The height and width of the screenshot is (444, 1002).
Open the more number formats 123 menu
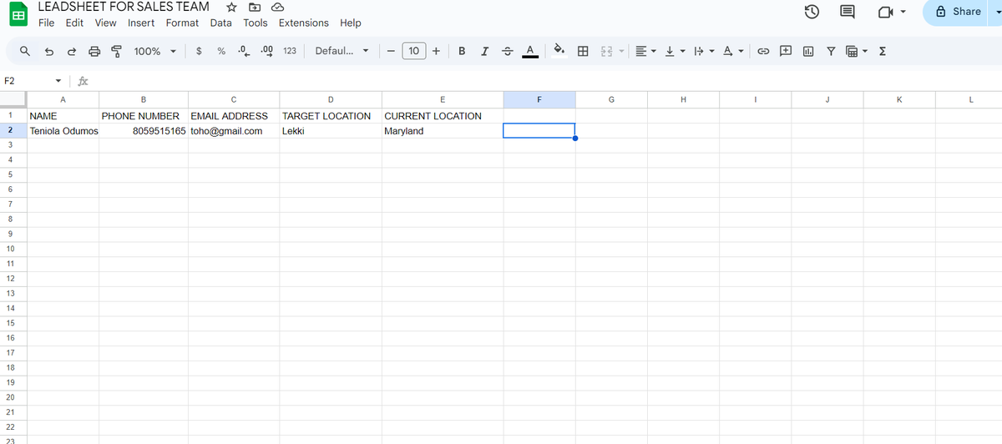point(289,51)
